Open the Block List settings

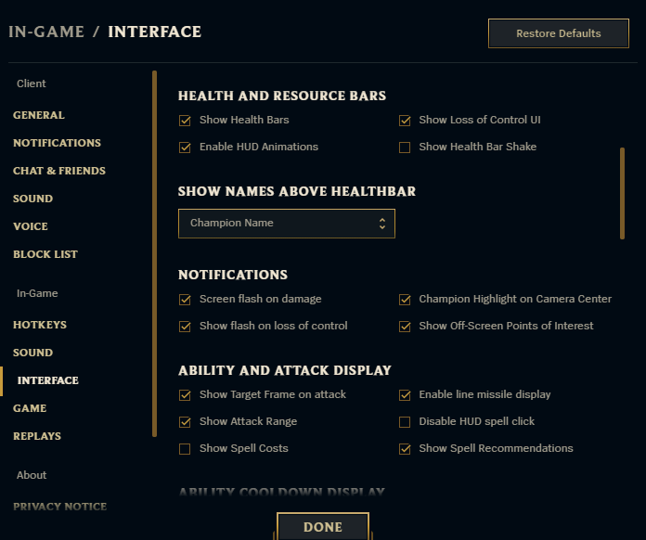45,254
